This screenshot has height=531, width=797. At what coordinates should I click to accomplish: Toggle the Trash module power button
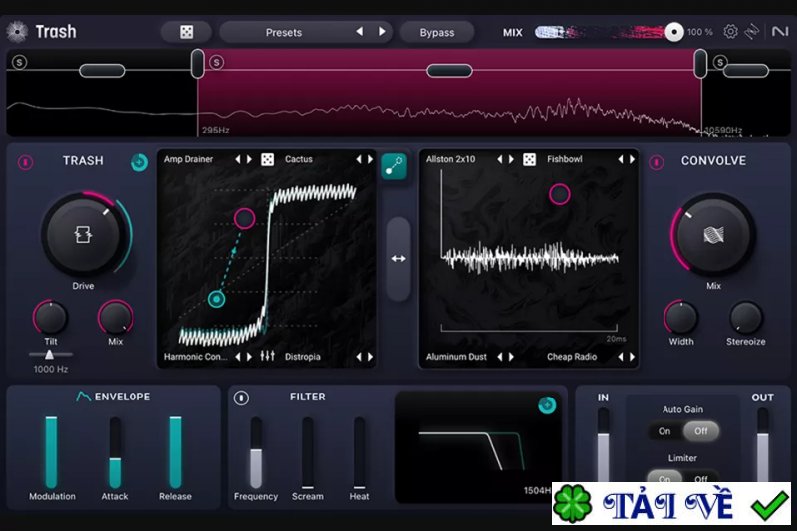(x=25, y=162)
